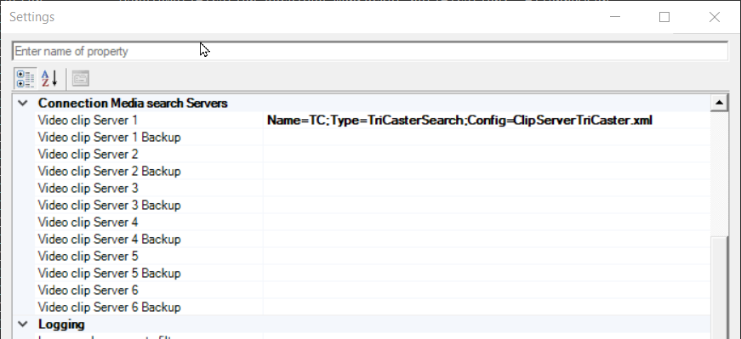741x339 pixels.
Task: Click the Connection Media search Servers heading
Action: tap(133, 103)
